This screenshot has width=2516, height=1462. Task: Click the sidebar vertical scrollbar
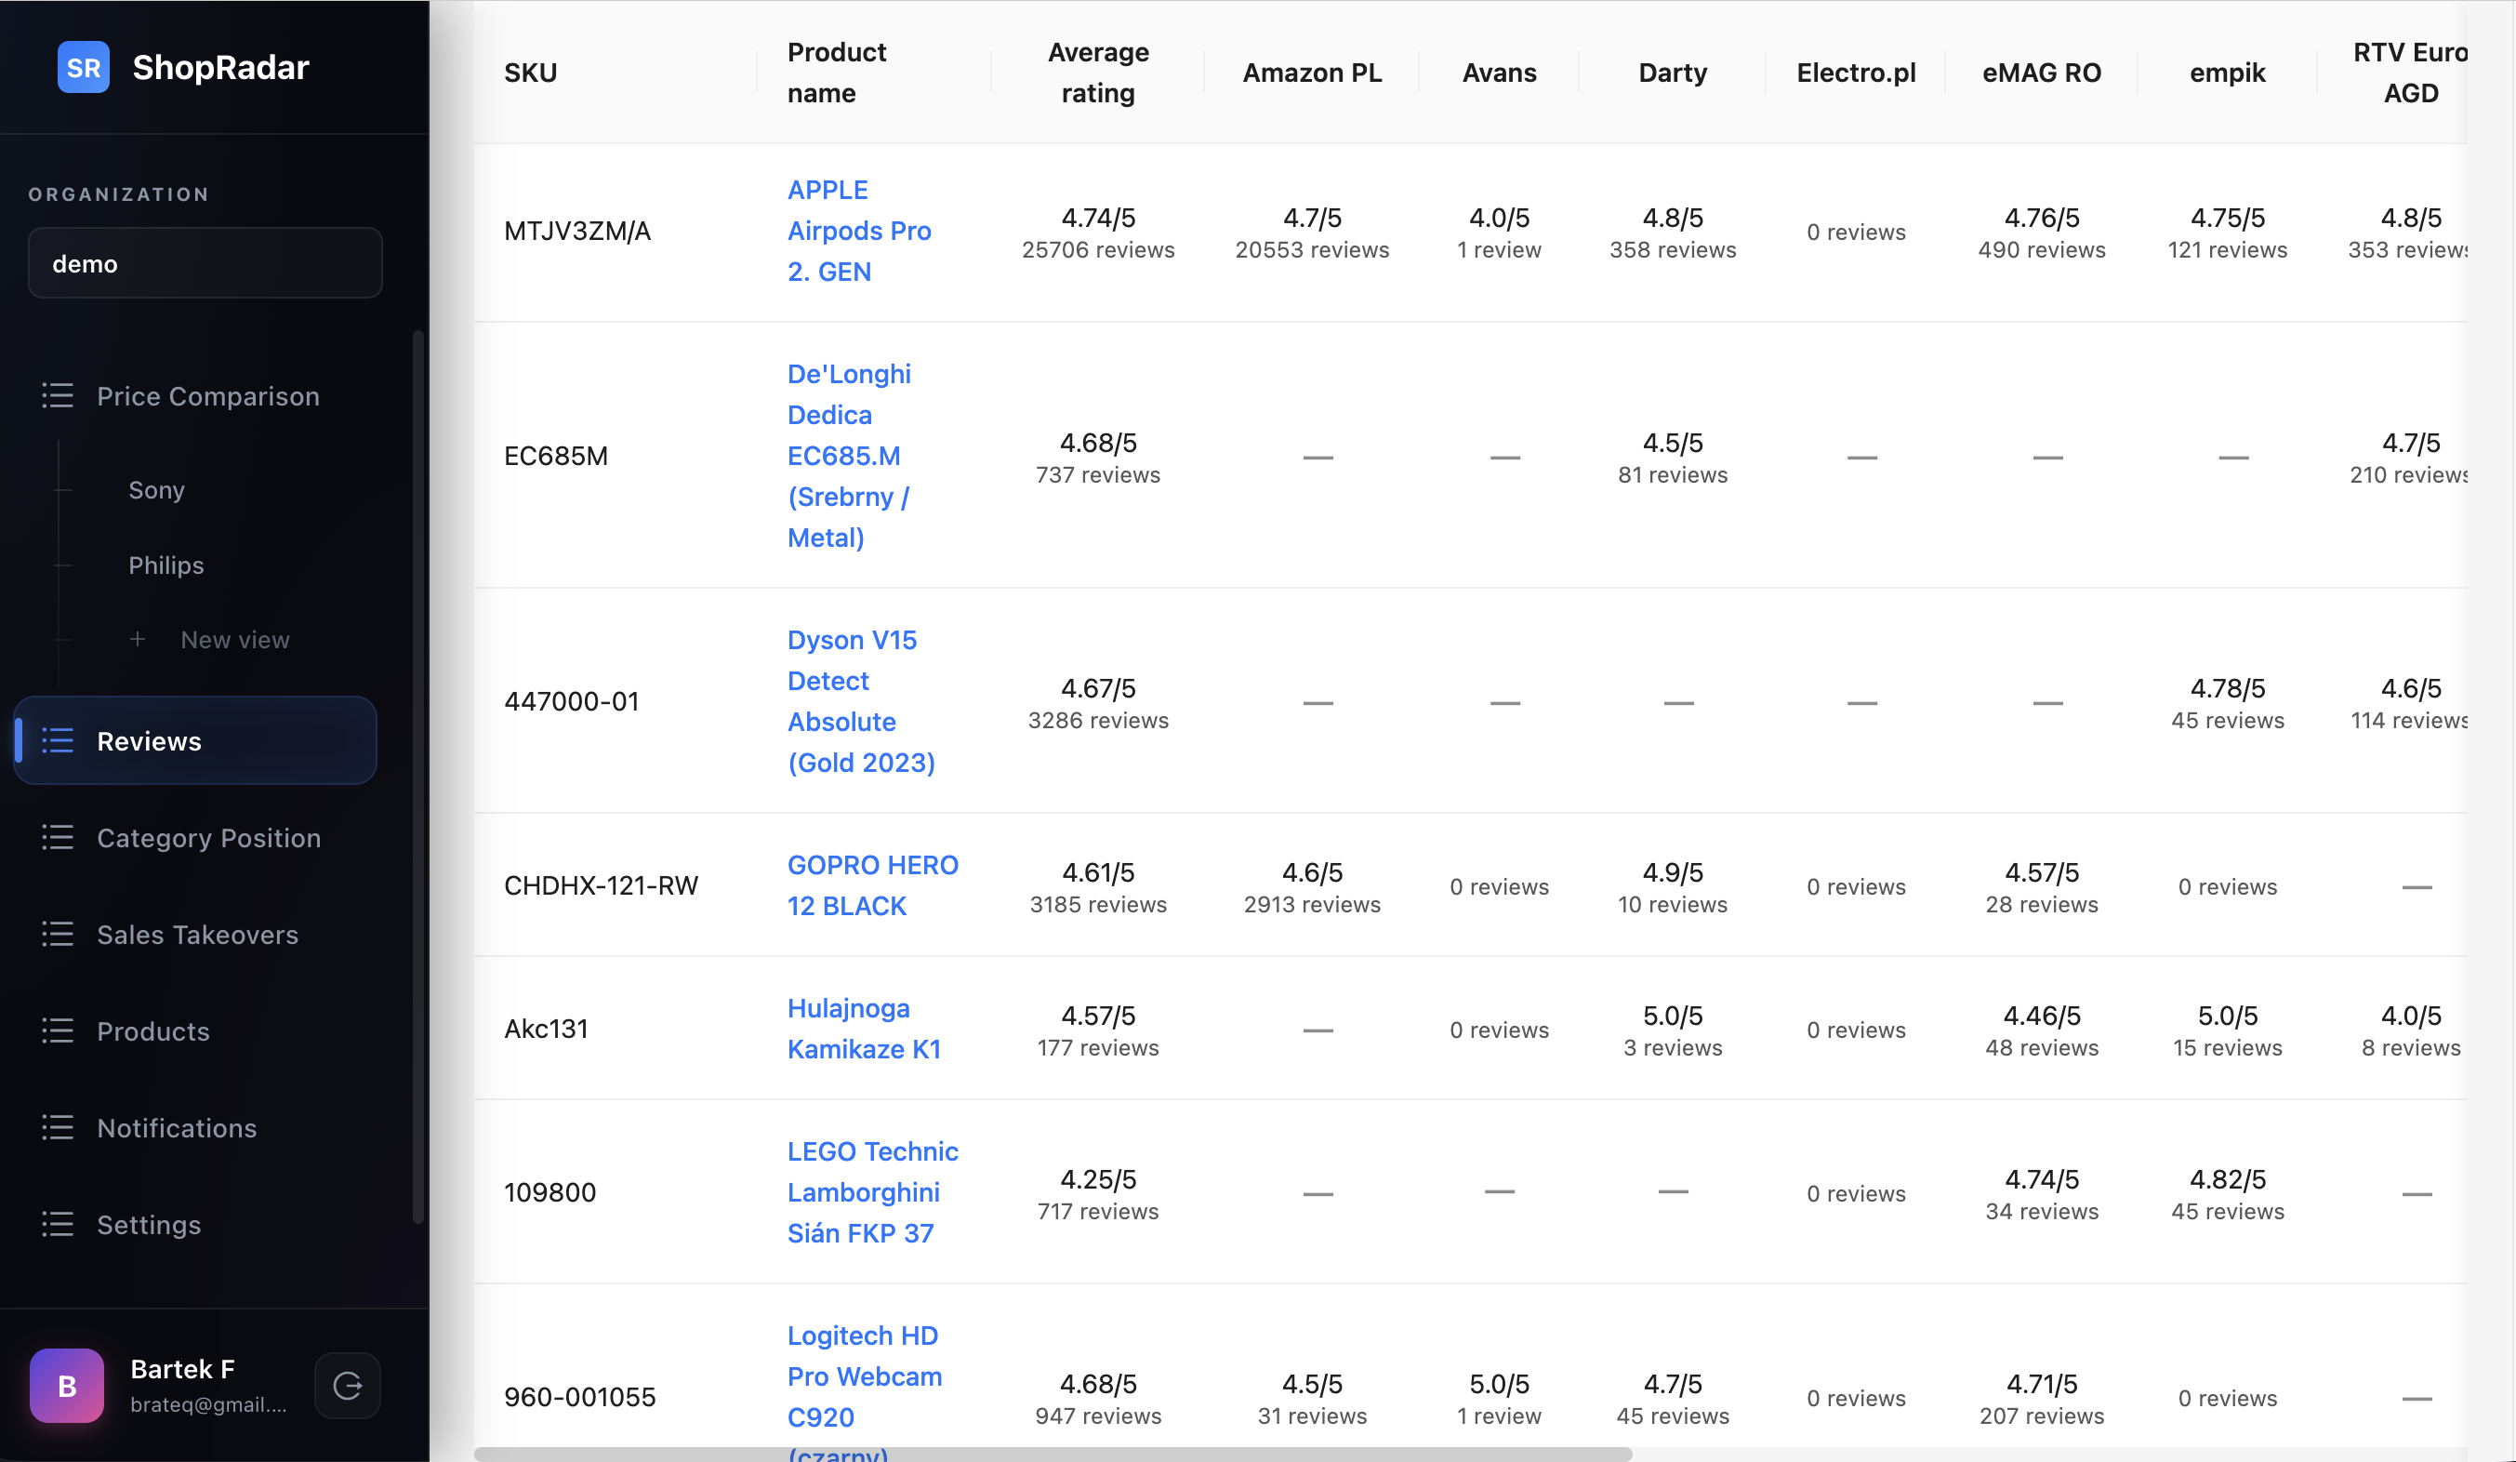point(418,776)
